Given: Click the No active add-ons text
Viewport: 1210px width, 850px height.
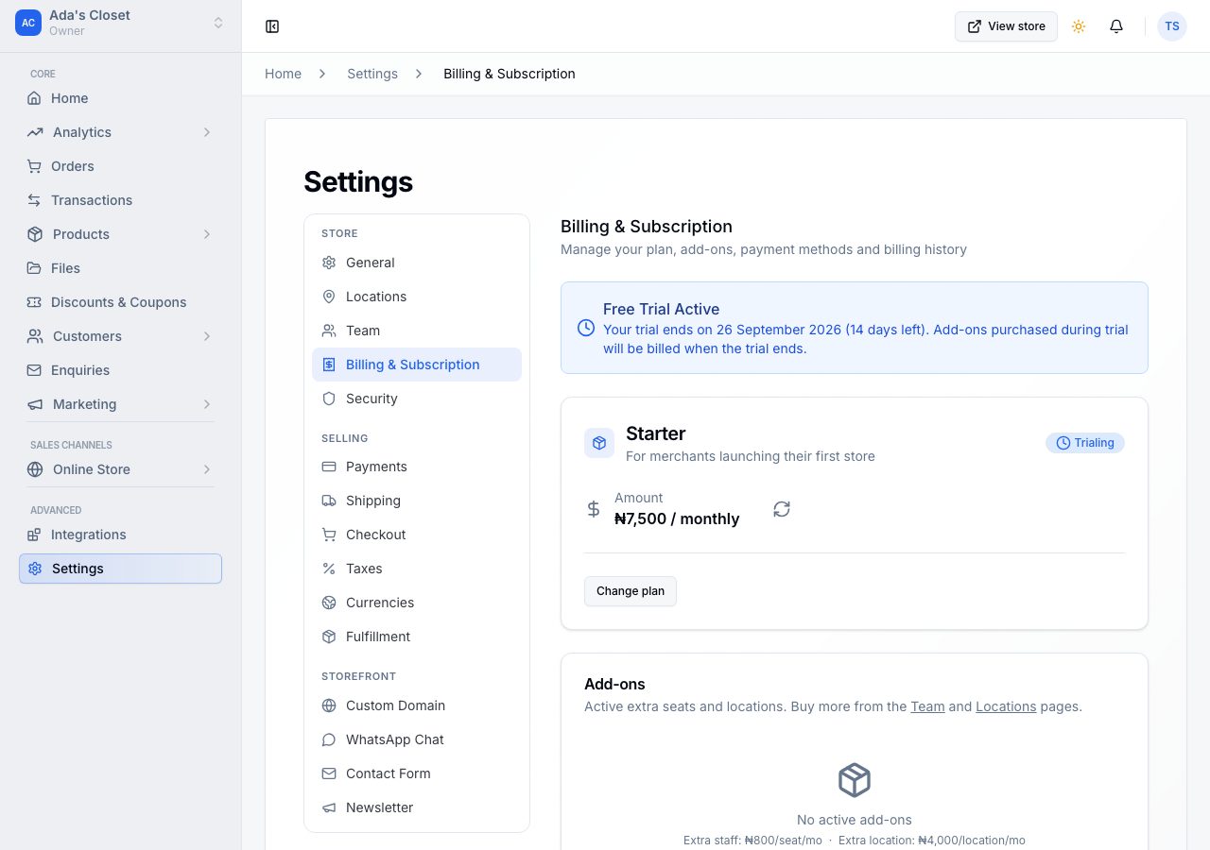Looking at the screenshot, I should point(855,820).
